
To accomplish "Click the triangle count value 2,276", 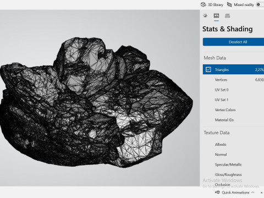I will point(260,70).
